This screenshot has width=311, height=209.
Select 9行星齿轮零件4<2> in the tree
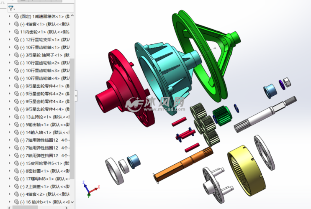point(46,94)
